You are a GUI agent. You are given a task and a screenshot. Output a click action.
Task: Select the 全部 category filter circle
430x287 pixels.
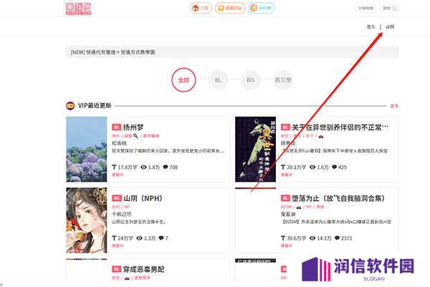183,80
